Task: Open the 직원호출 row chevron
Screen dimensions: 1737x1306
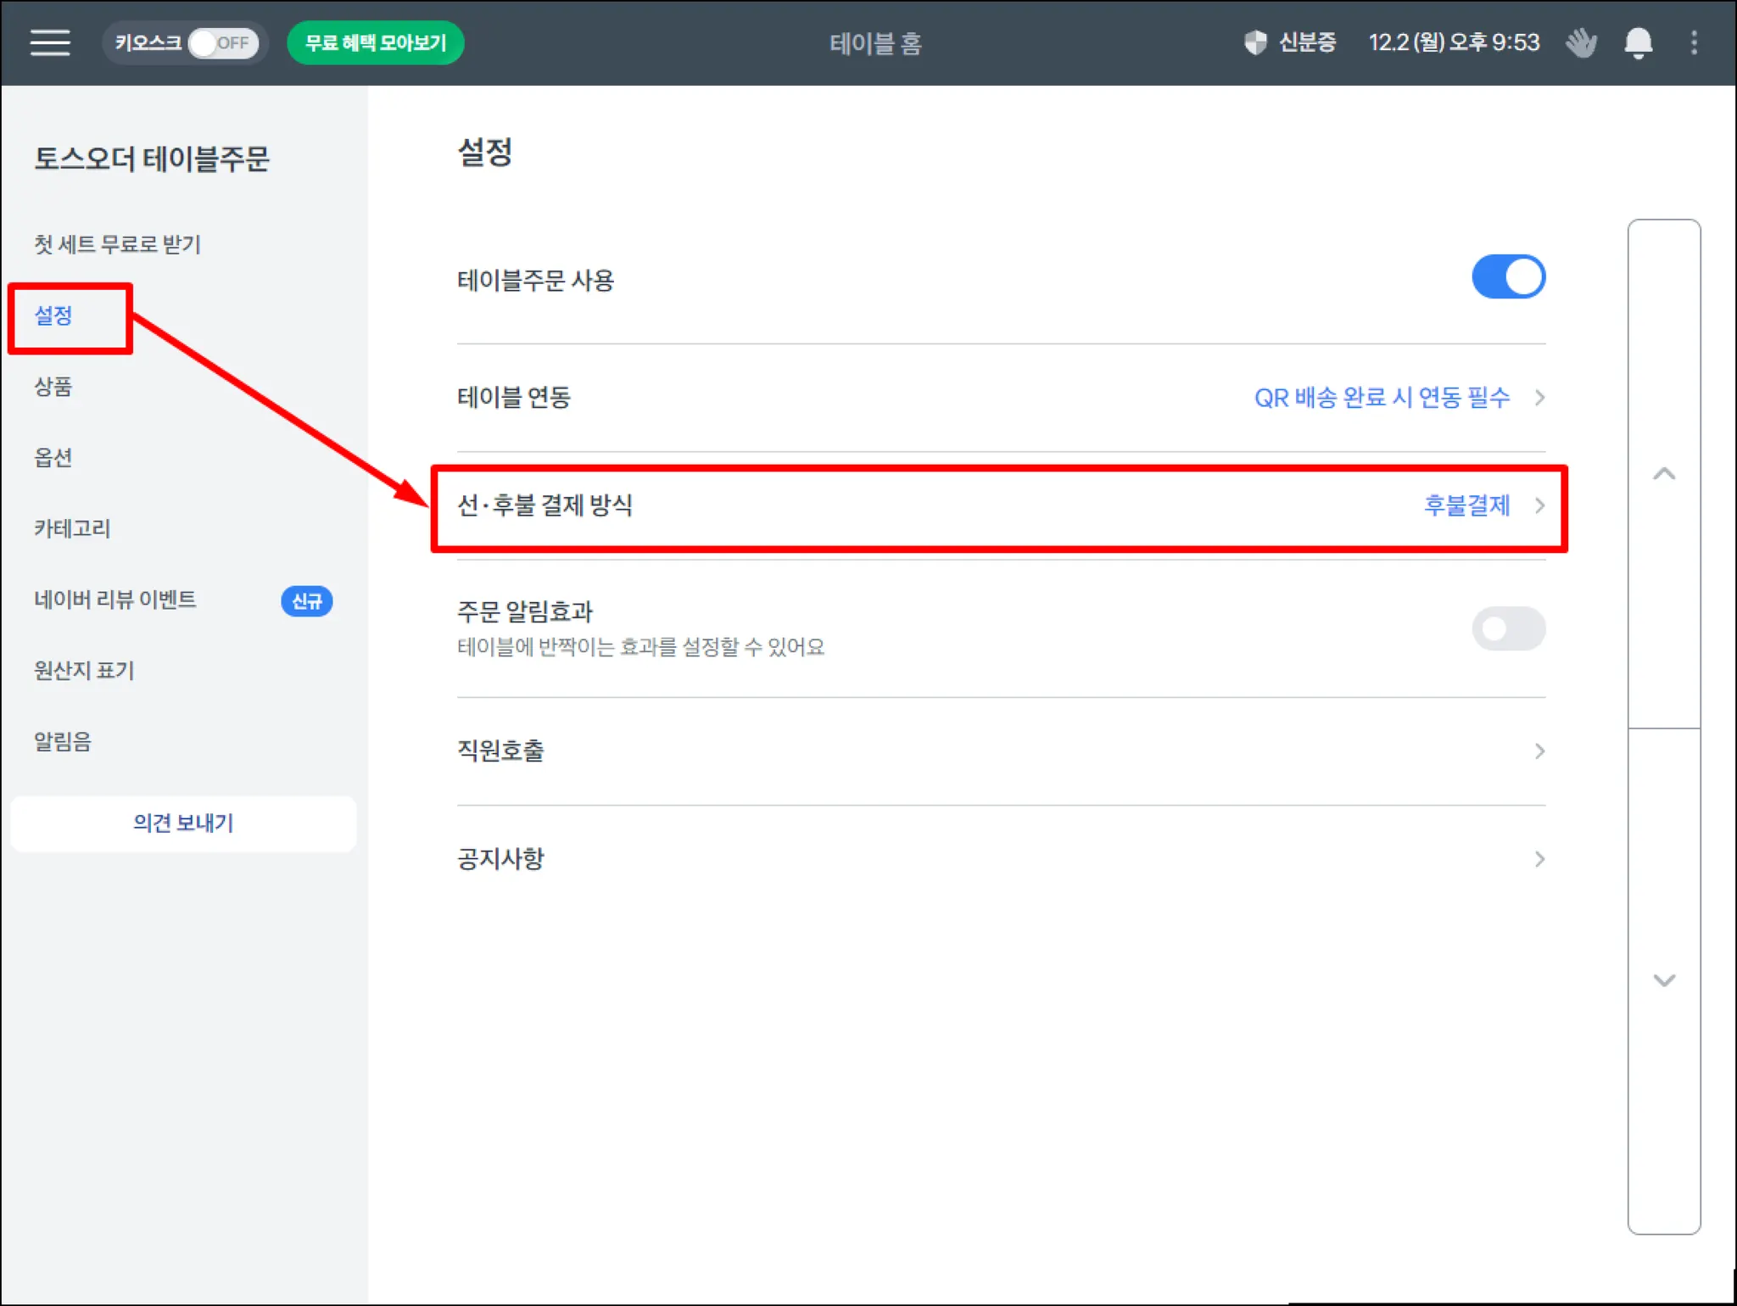Action: point(1539,751)
